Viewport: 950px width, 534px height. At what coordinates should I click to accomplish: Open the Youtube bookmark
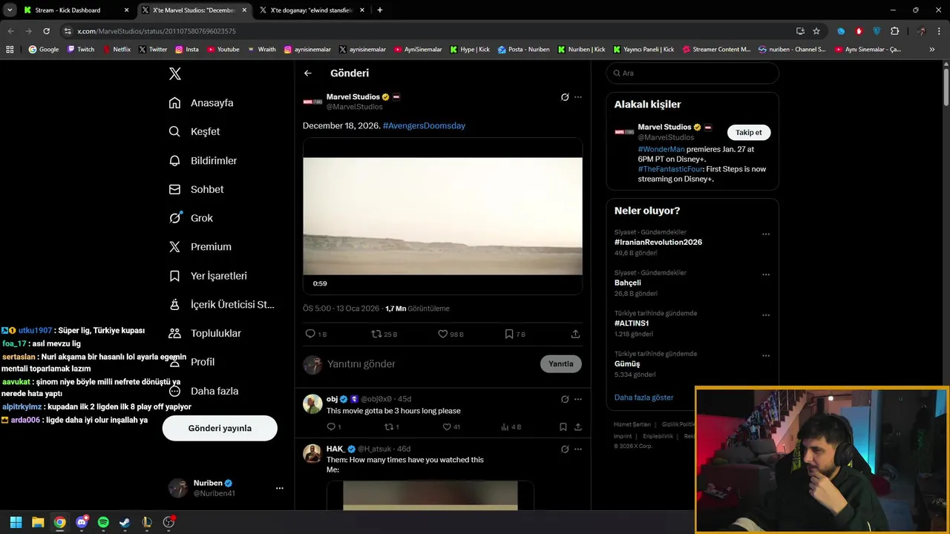pos(223,50)
